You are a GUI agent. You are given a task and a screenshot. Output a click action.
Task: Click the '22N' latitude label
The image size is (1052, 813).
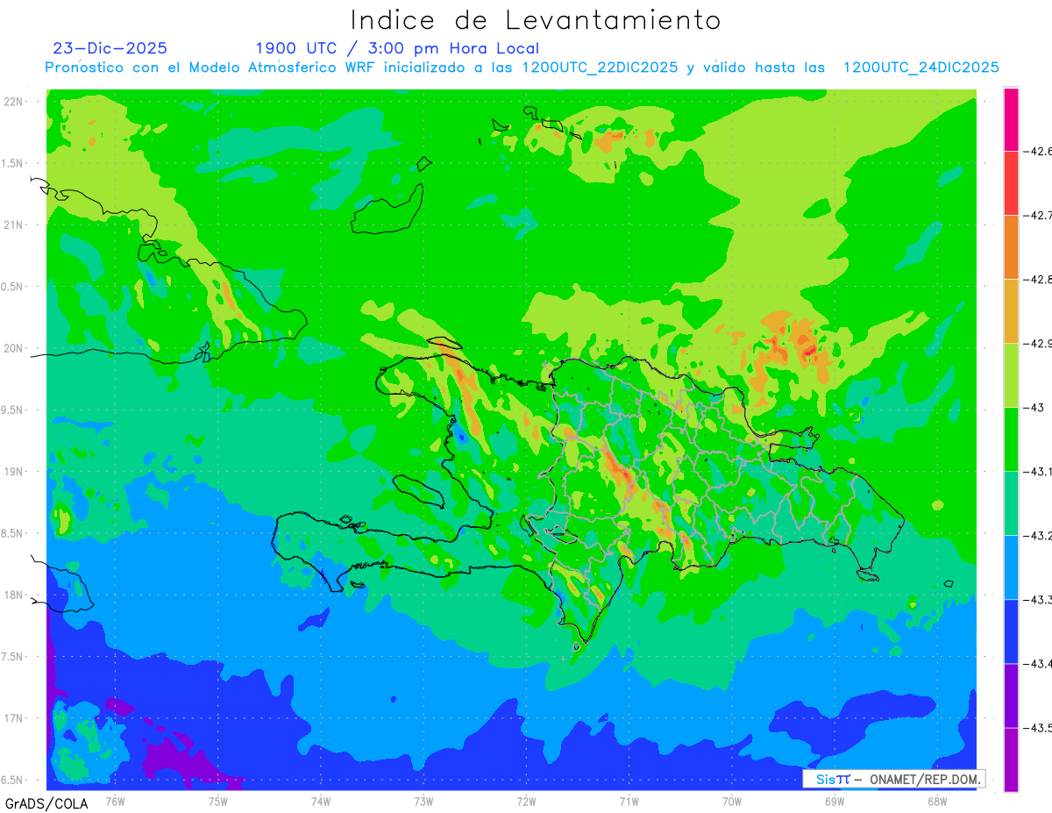(15, 102)
